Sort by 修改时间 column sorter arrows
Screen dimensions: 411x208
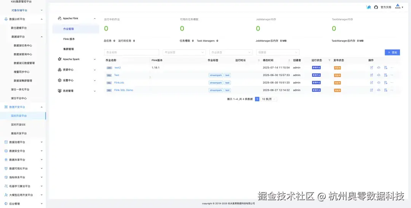289,60
